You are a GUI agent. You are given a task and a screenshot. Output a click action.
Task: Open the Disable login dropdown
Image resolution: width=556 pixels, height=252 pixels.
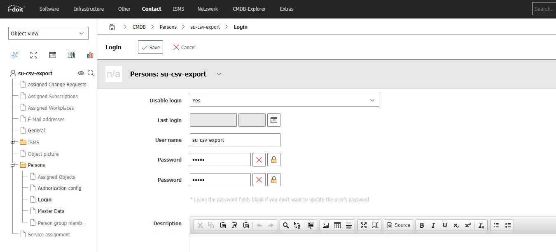(284, 100)
